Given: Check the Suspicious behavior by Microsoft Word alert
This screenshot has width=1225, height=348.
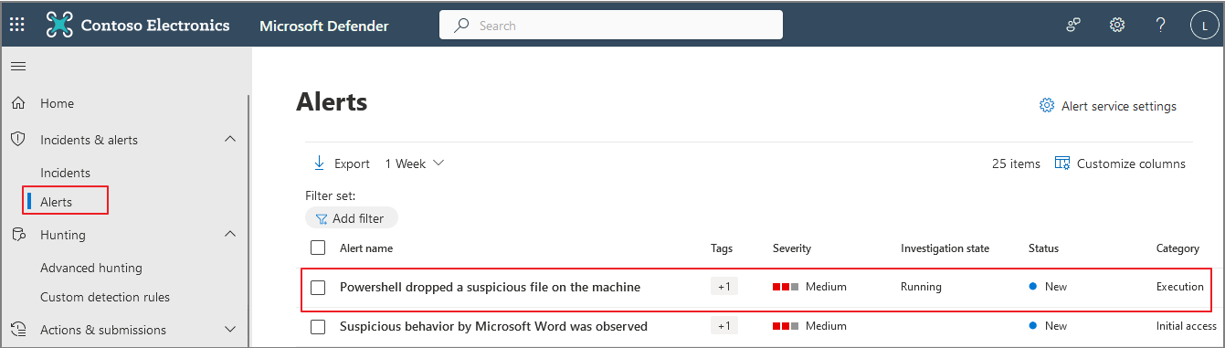Looking at the screenshot, I should 318,326.
